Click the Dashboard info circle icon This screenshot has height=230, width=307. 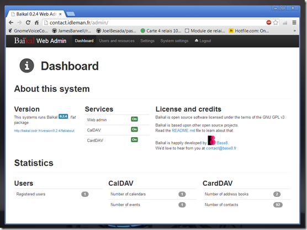pyautogui.click(x=27, y=66)
